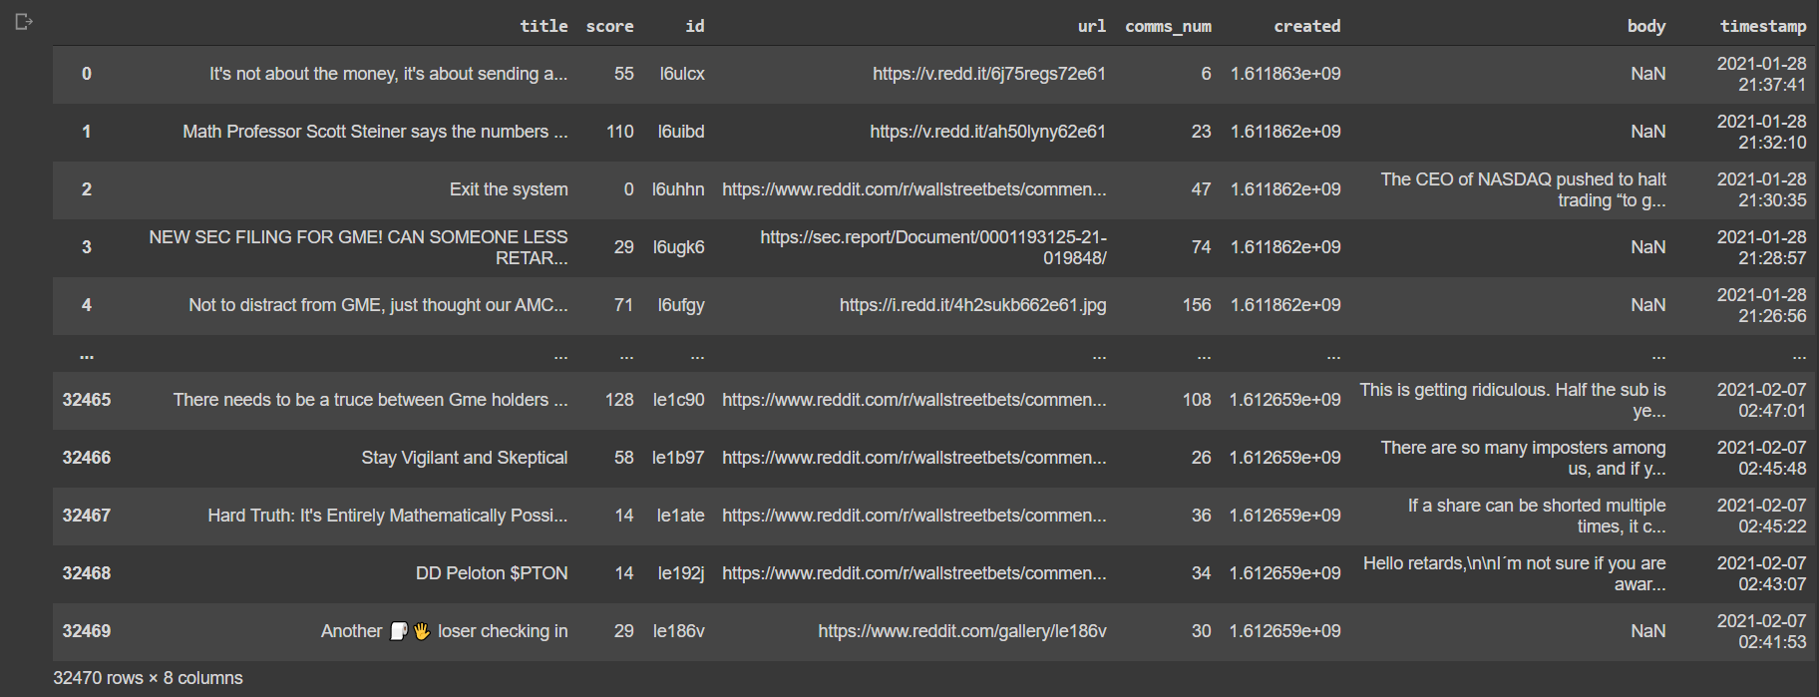The height and width of the screenshot is (697, 1819).
Task: Select the id cell 'l6ulcx'
Action: point(682,74)
